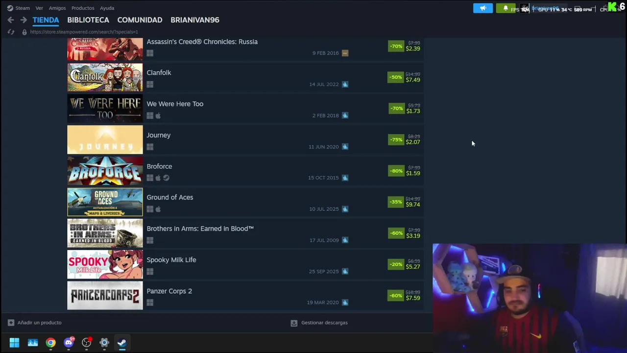This screenshot has width=627, height=353.
Task: Open Brothers in Arms: Earned in Blood link
Action: point(200,228)
